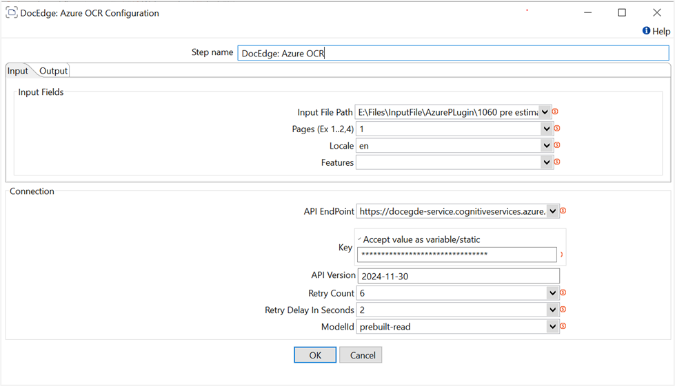Click the variable icon beside the Key field
Viewport: 675px width, 386px height.
coord(561,255)
